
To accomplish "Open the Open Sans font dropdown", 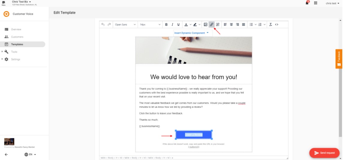I will [125, 25].
